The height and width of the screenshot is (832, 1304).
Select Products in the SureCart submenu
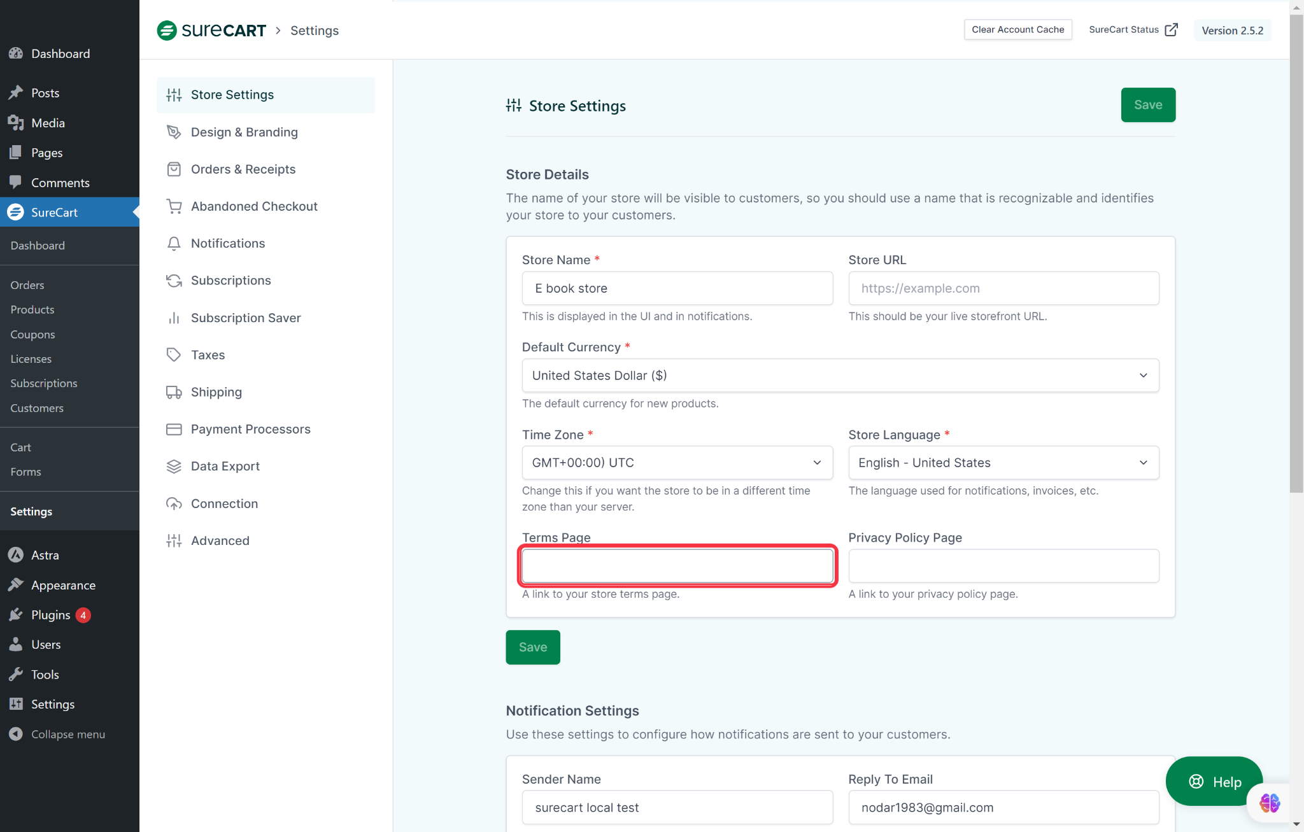pyautogui.click(x=32, y=309)
